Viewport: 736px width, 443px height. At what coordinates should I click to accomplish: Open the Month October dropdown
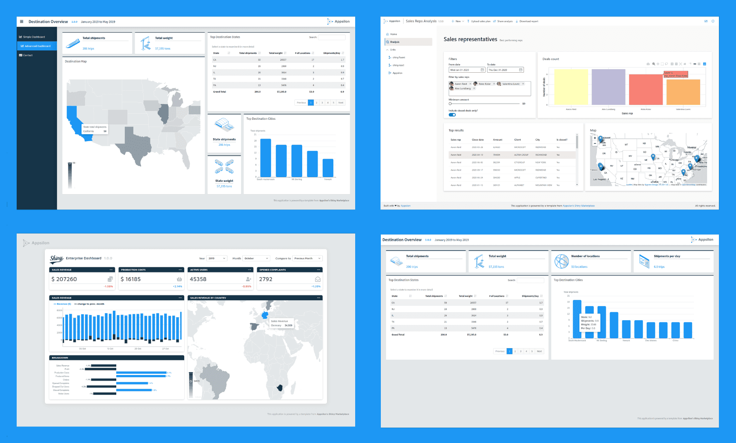[x=256, y=258]
